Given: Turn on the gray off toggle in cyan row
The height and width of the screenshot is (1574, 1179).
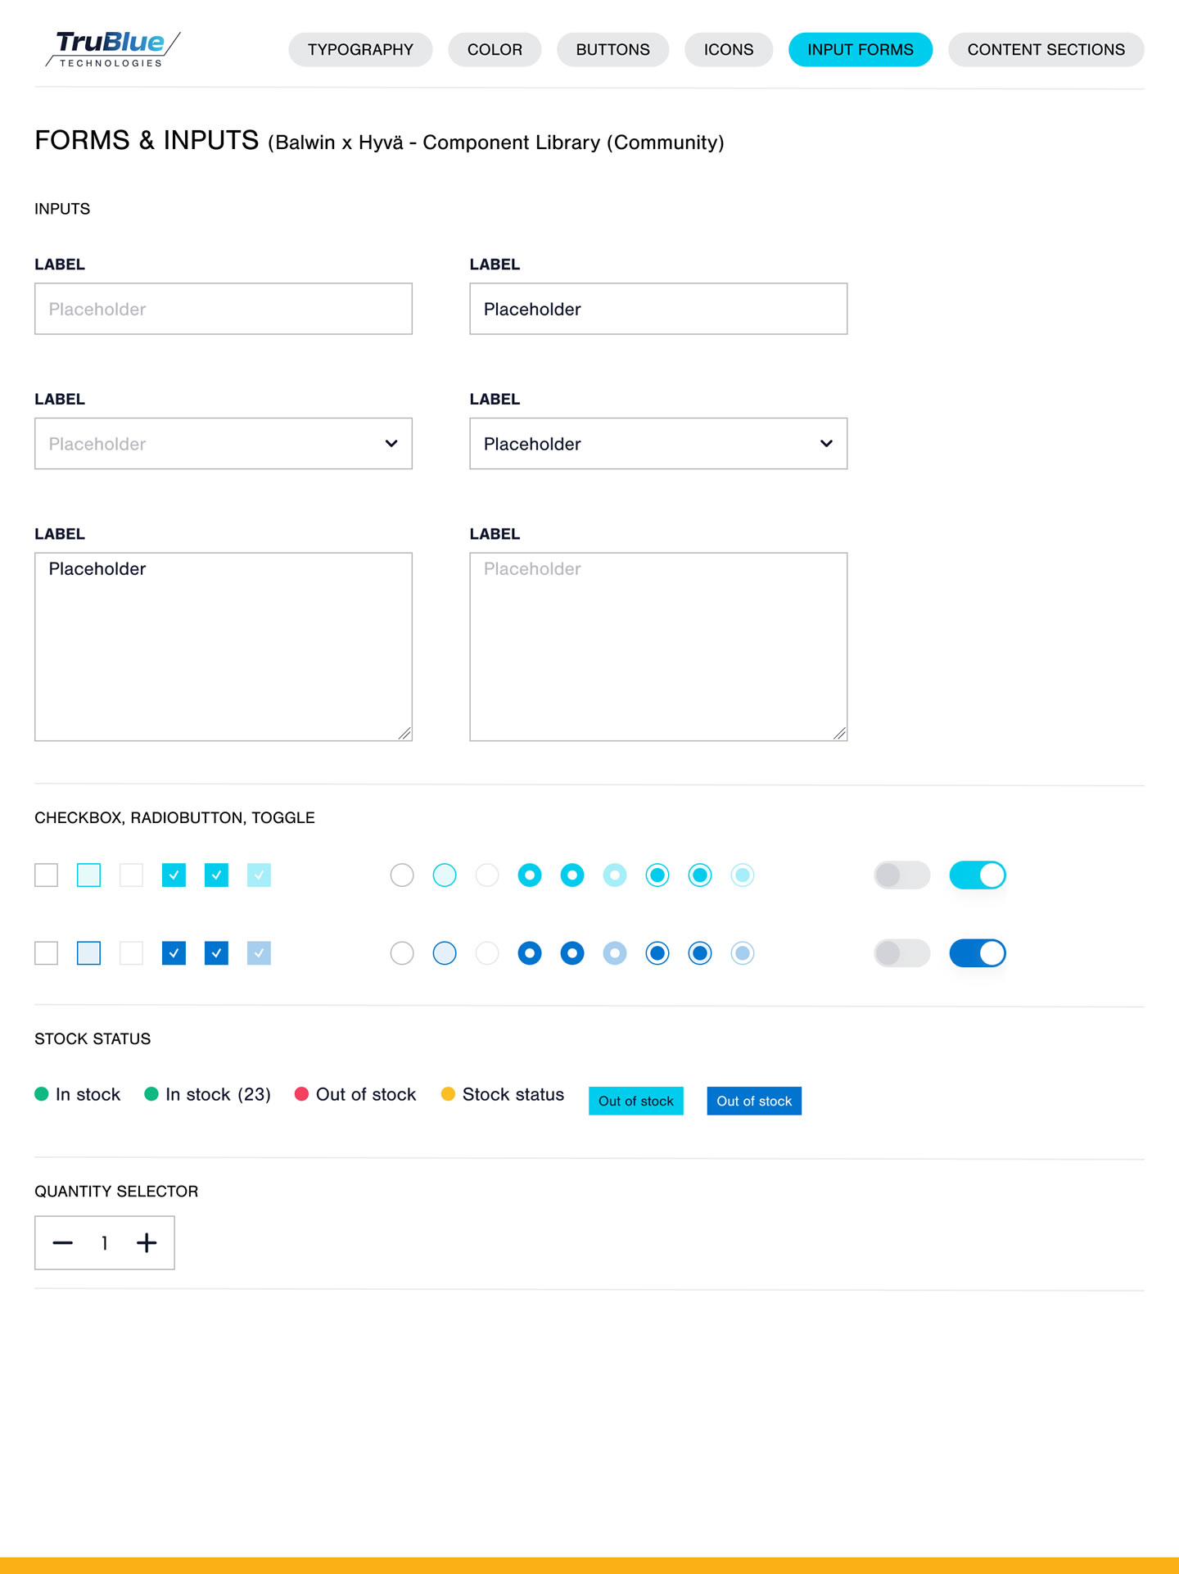Looking at the screenshot, I should [901, 875].
